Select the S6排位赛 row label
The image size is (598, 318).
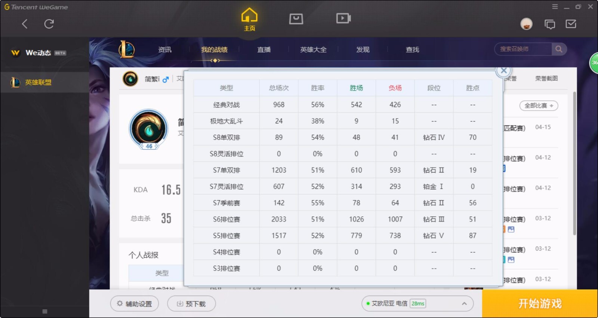click(226, 219)
